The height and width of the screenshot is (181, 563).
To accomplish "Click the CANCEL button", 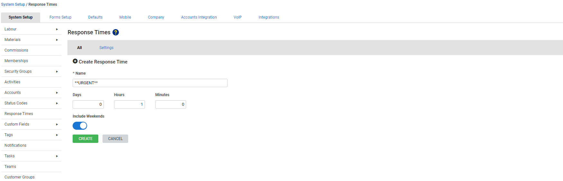I will [115, 139].
